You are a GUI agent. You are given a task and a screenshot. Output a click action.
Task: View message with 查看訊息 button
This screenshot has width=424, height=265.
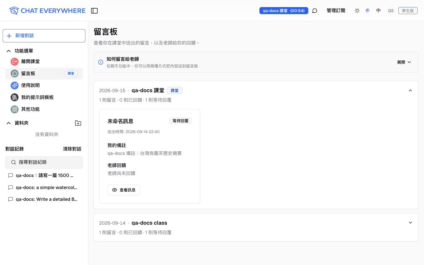(124, 190)
